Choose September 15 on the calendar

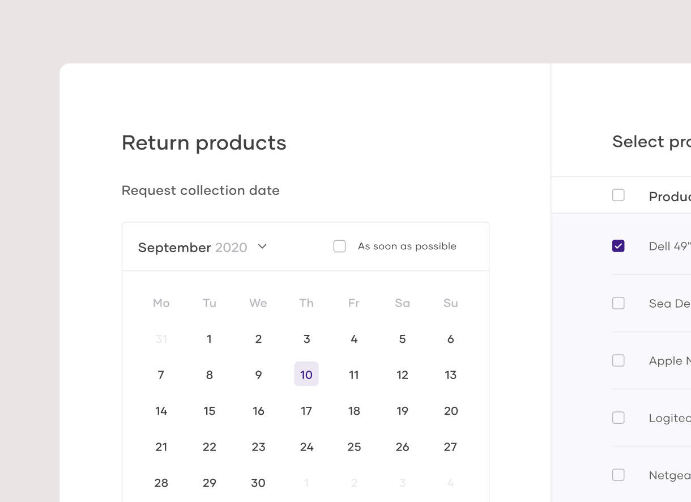coord(209,411)
